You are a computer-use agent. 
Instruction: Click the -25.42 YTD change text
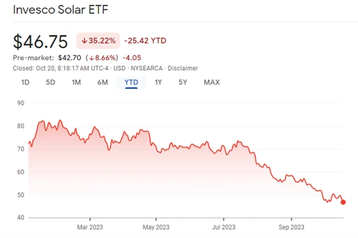[145, 41]
